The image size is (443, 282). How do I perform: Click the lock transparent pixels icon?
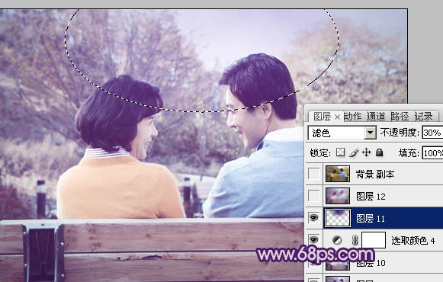click(340, 152)
